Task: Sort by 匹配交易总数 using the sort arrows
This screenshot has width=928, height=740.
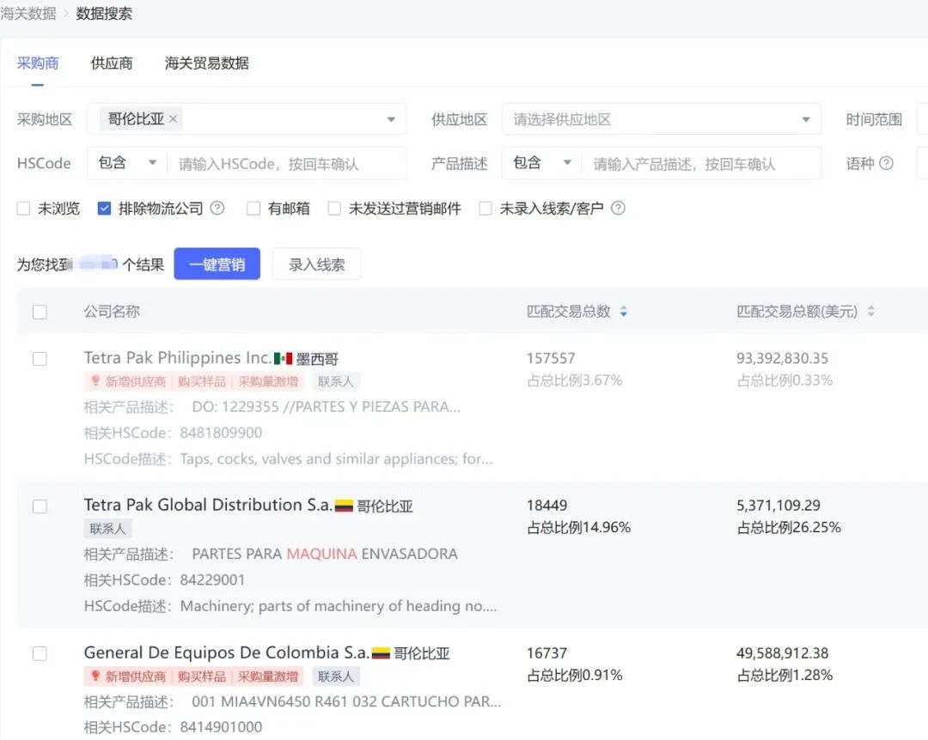Action: click(x=623, y=312)
